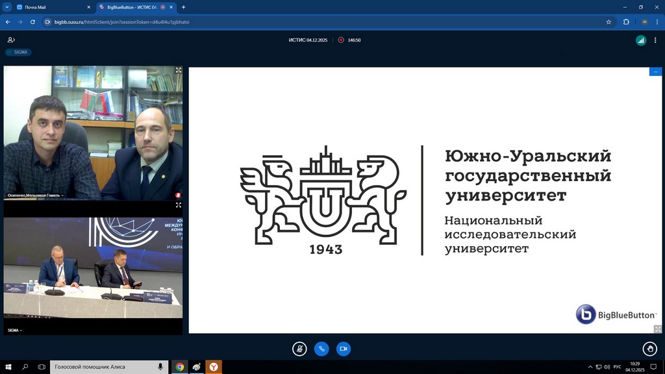This screenshot has height=374, width=665.
Task: Expand the Осипенко, Мельников Гомель name dropdown
Action: pyautogui.click(x=36, y=195)
